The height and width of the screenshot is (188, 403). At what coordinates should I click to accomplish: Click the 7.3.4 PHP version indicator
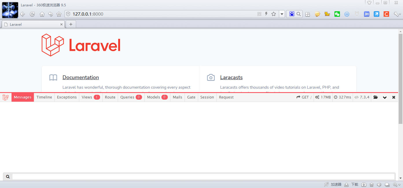pyautogui.click(x=362, y=97)
